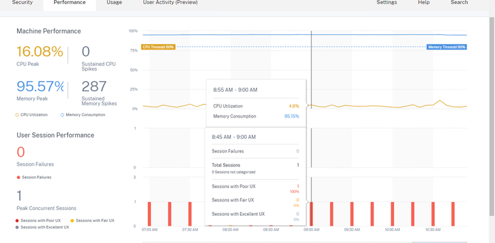
Task: Click the 0 Sustained CPU Spikes value
Action: click(86, 52)
